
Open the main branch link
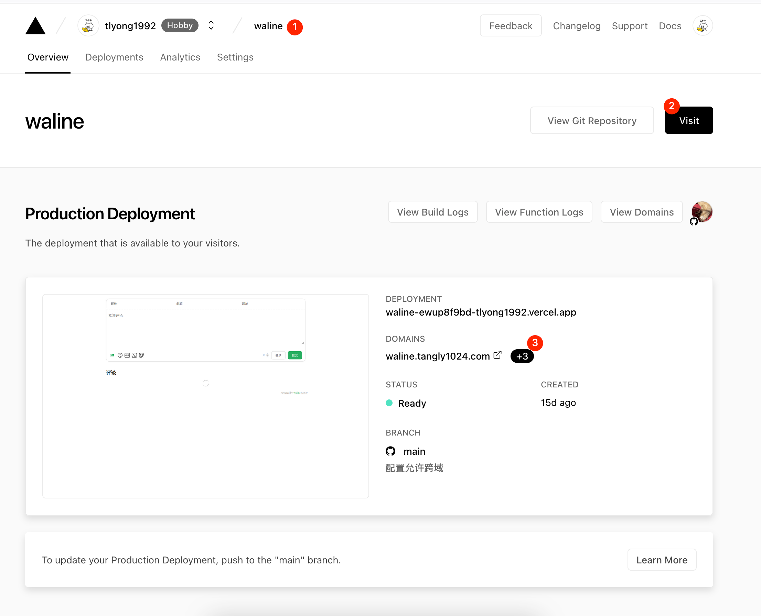415,451
